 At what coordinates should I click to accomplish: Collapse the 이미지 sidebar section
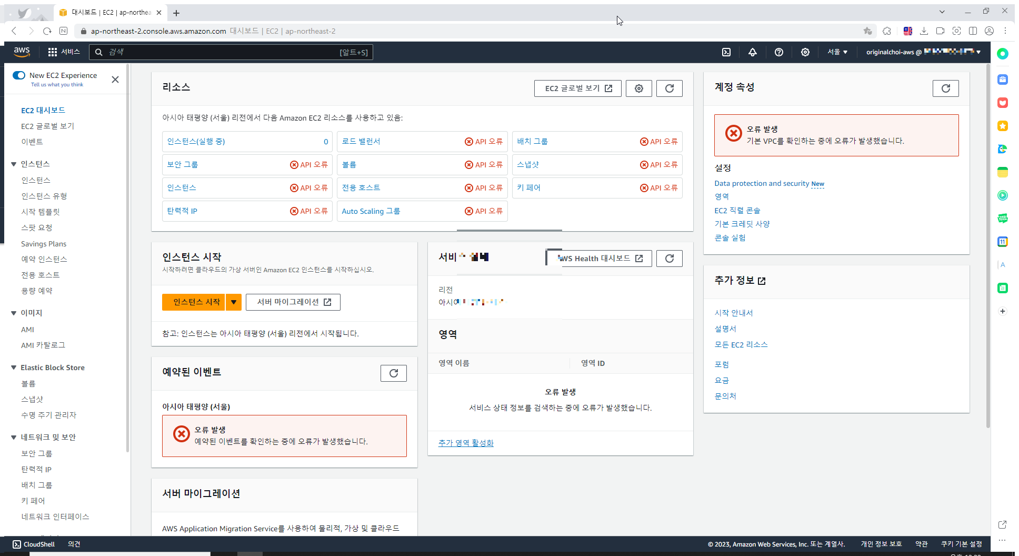point(14,313)
